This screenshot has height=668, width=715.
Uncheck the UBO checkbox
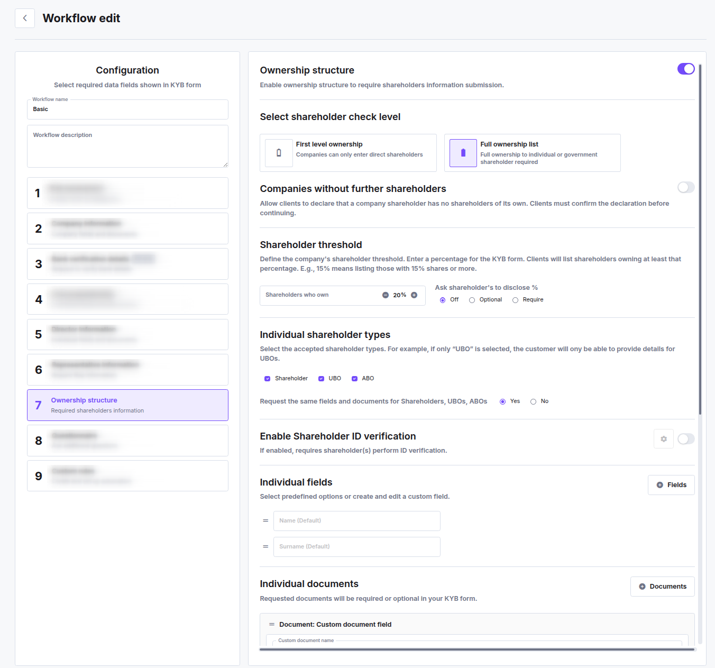pyautogui.click(x=321, y=379)
